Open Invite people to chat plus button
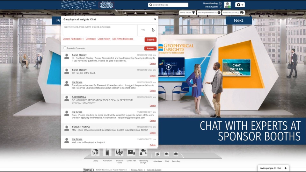 (286, 168)
